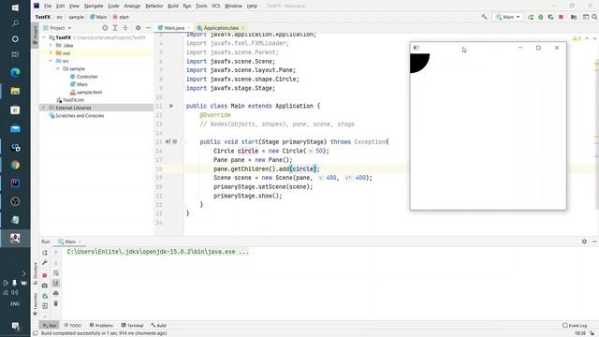Collapse the sample package
The height and width of the screenshot is (337, 599).
pos(58,68)
